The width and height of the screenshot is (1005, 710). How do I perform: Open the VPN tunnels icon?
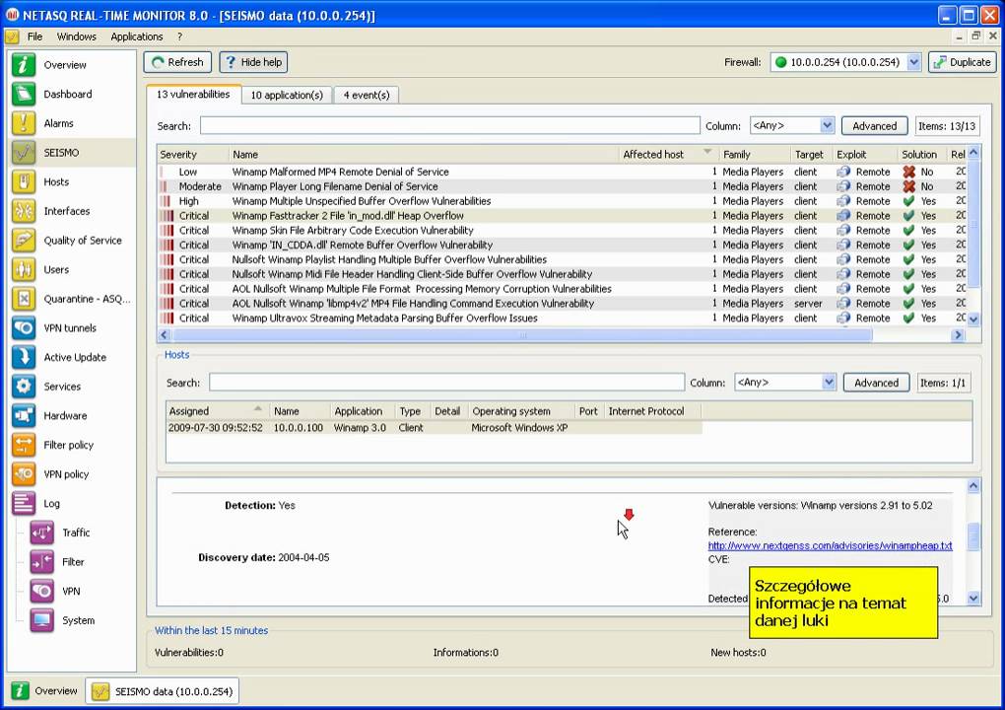pyautogui.click(x=24, y=328)
